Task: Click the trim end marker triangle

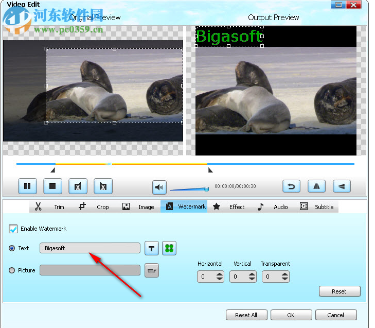Action: pos(210,170)
